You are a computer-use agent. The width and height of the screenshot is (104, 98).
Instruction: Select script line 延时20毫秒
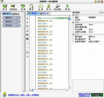(x=42, y=37)
